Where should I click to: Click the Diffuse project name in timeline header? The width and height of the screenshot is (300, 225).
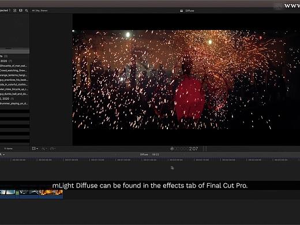pyautogui.click(x=144, y=155)
